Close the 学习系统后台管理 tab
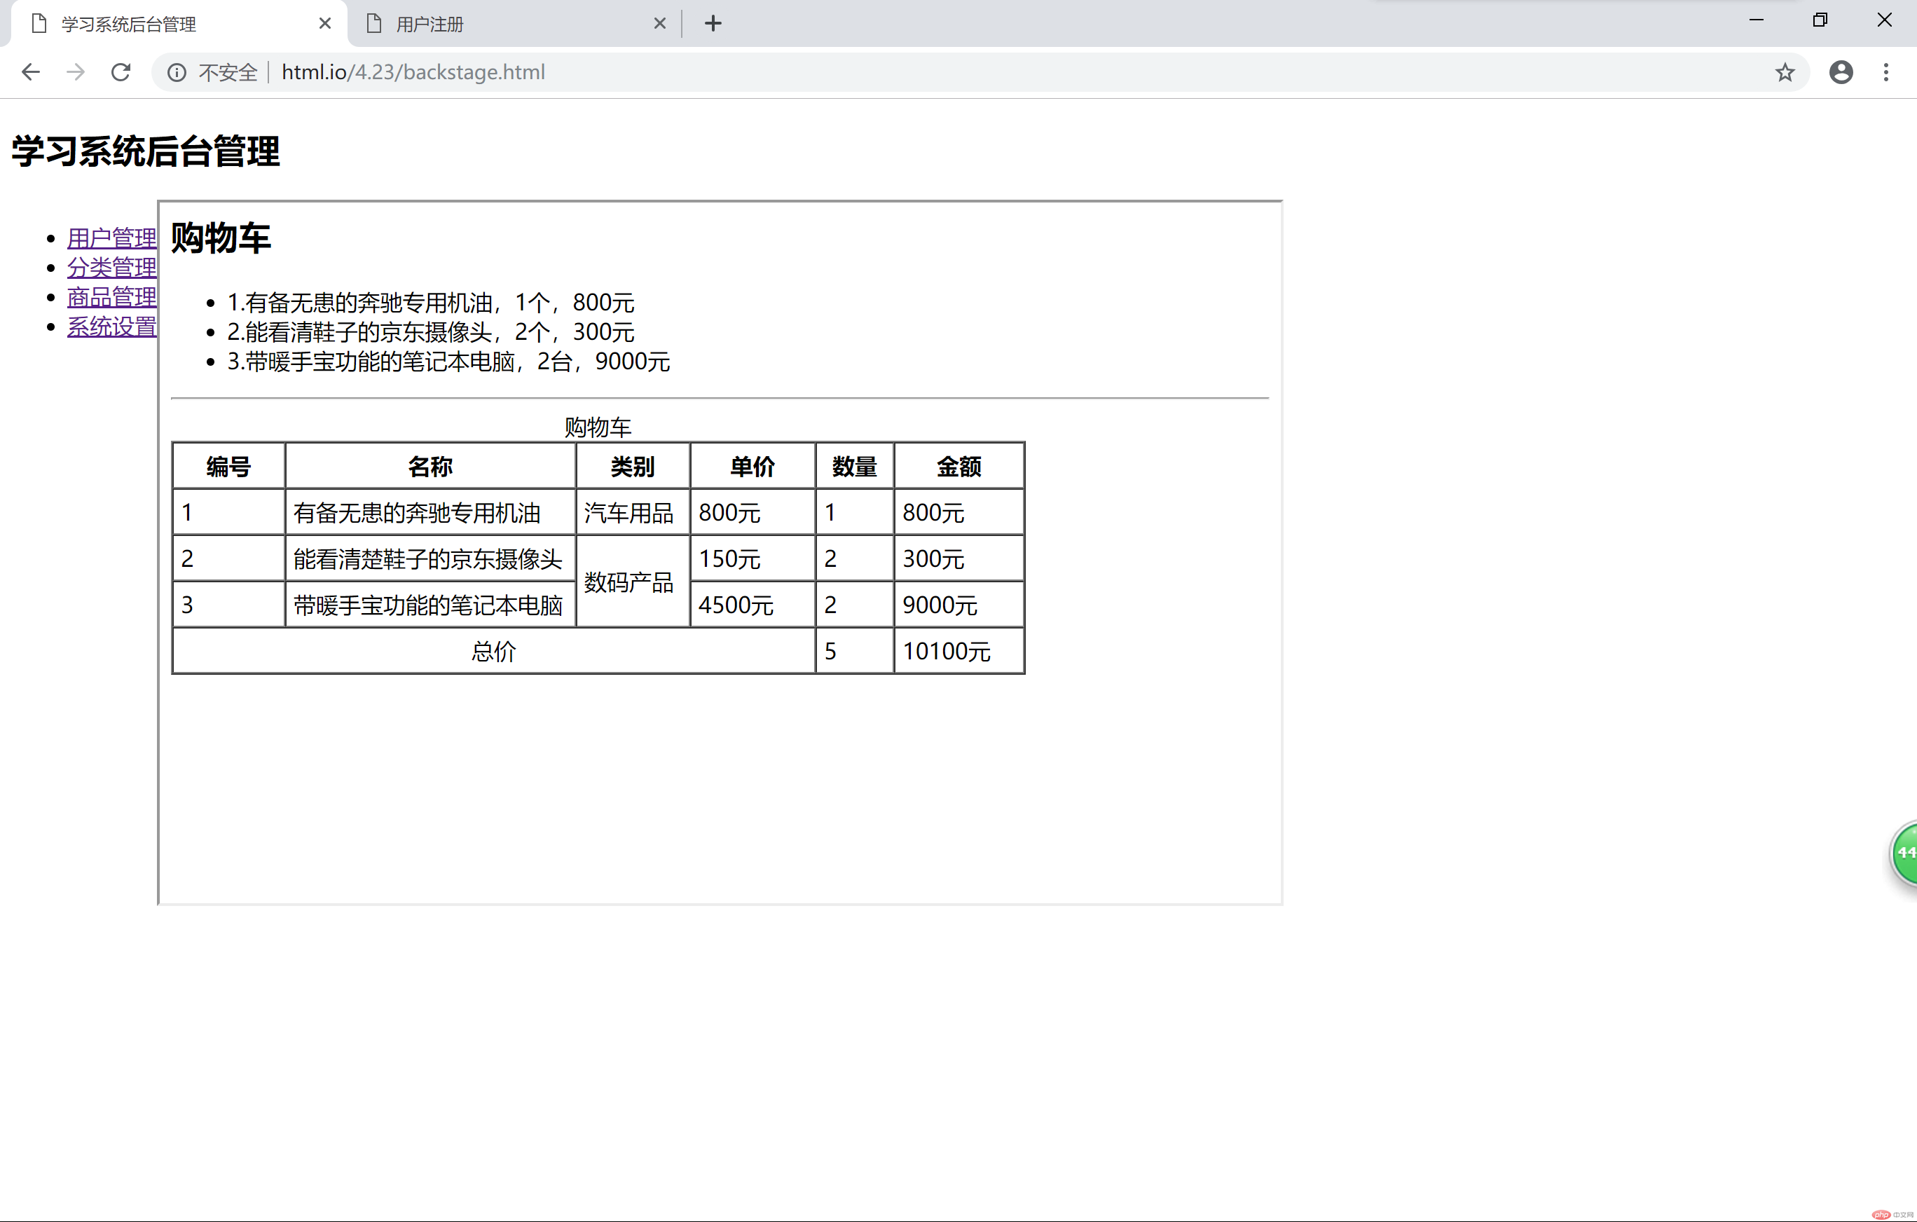1917x1222 pixels. [325, 24]
